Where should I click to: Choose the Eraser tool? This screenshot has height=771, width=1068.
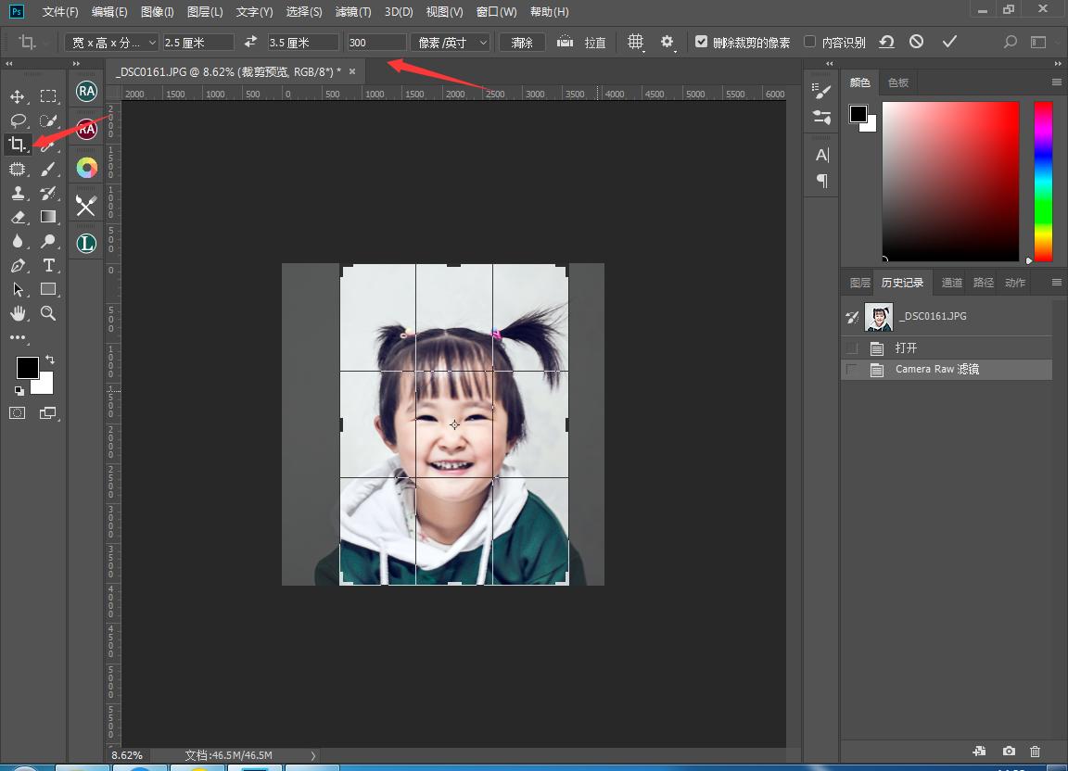(x=18, y=218)
